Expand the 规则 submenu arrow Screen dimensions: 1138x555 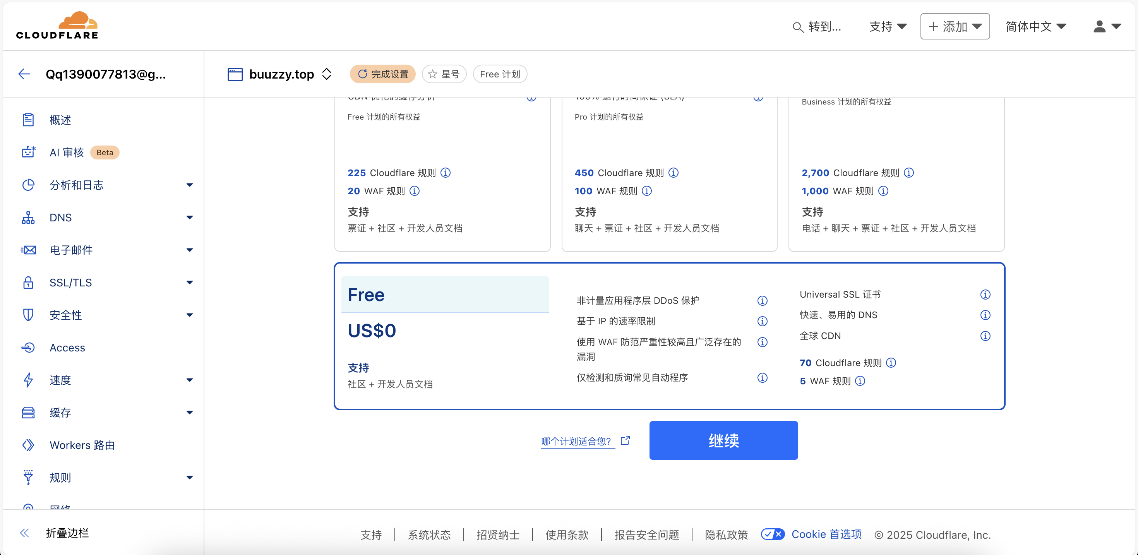190,477
